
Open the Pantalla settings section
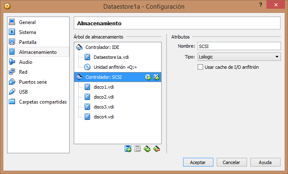tap(28, 42)
